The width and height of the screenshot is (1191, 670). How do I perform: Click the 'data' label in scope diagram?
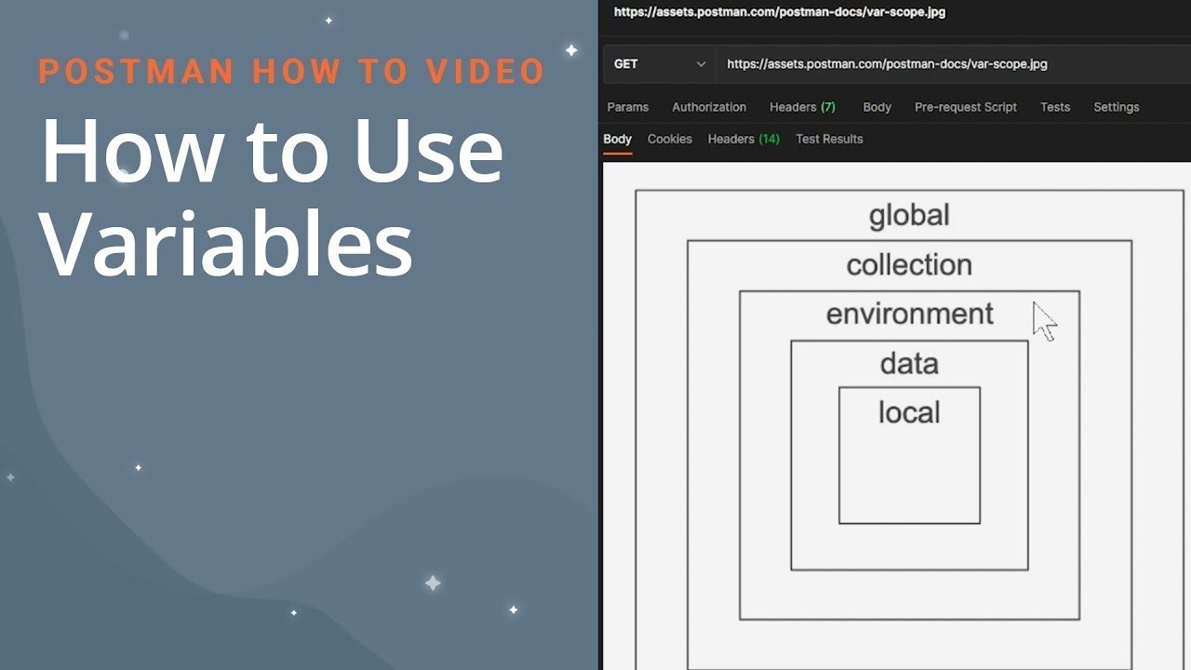click(909, 363)
